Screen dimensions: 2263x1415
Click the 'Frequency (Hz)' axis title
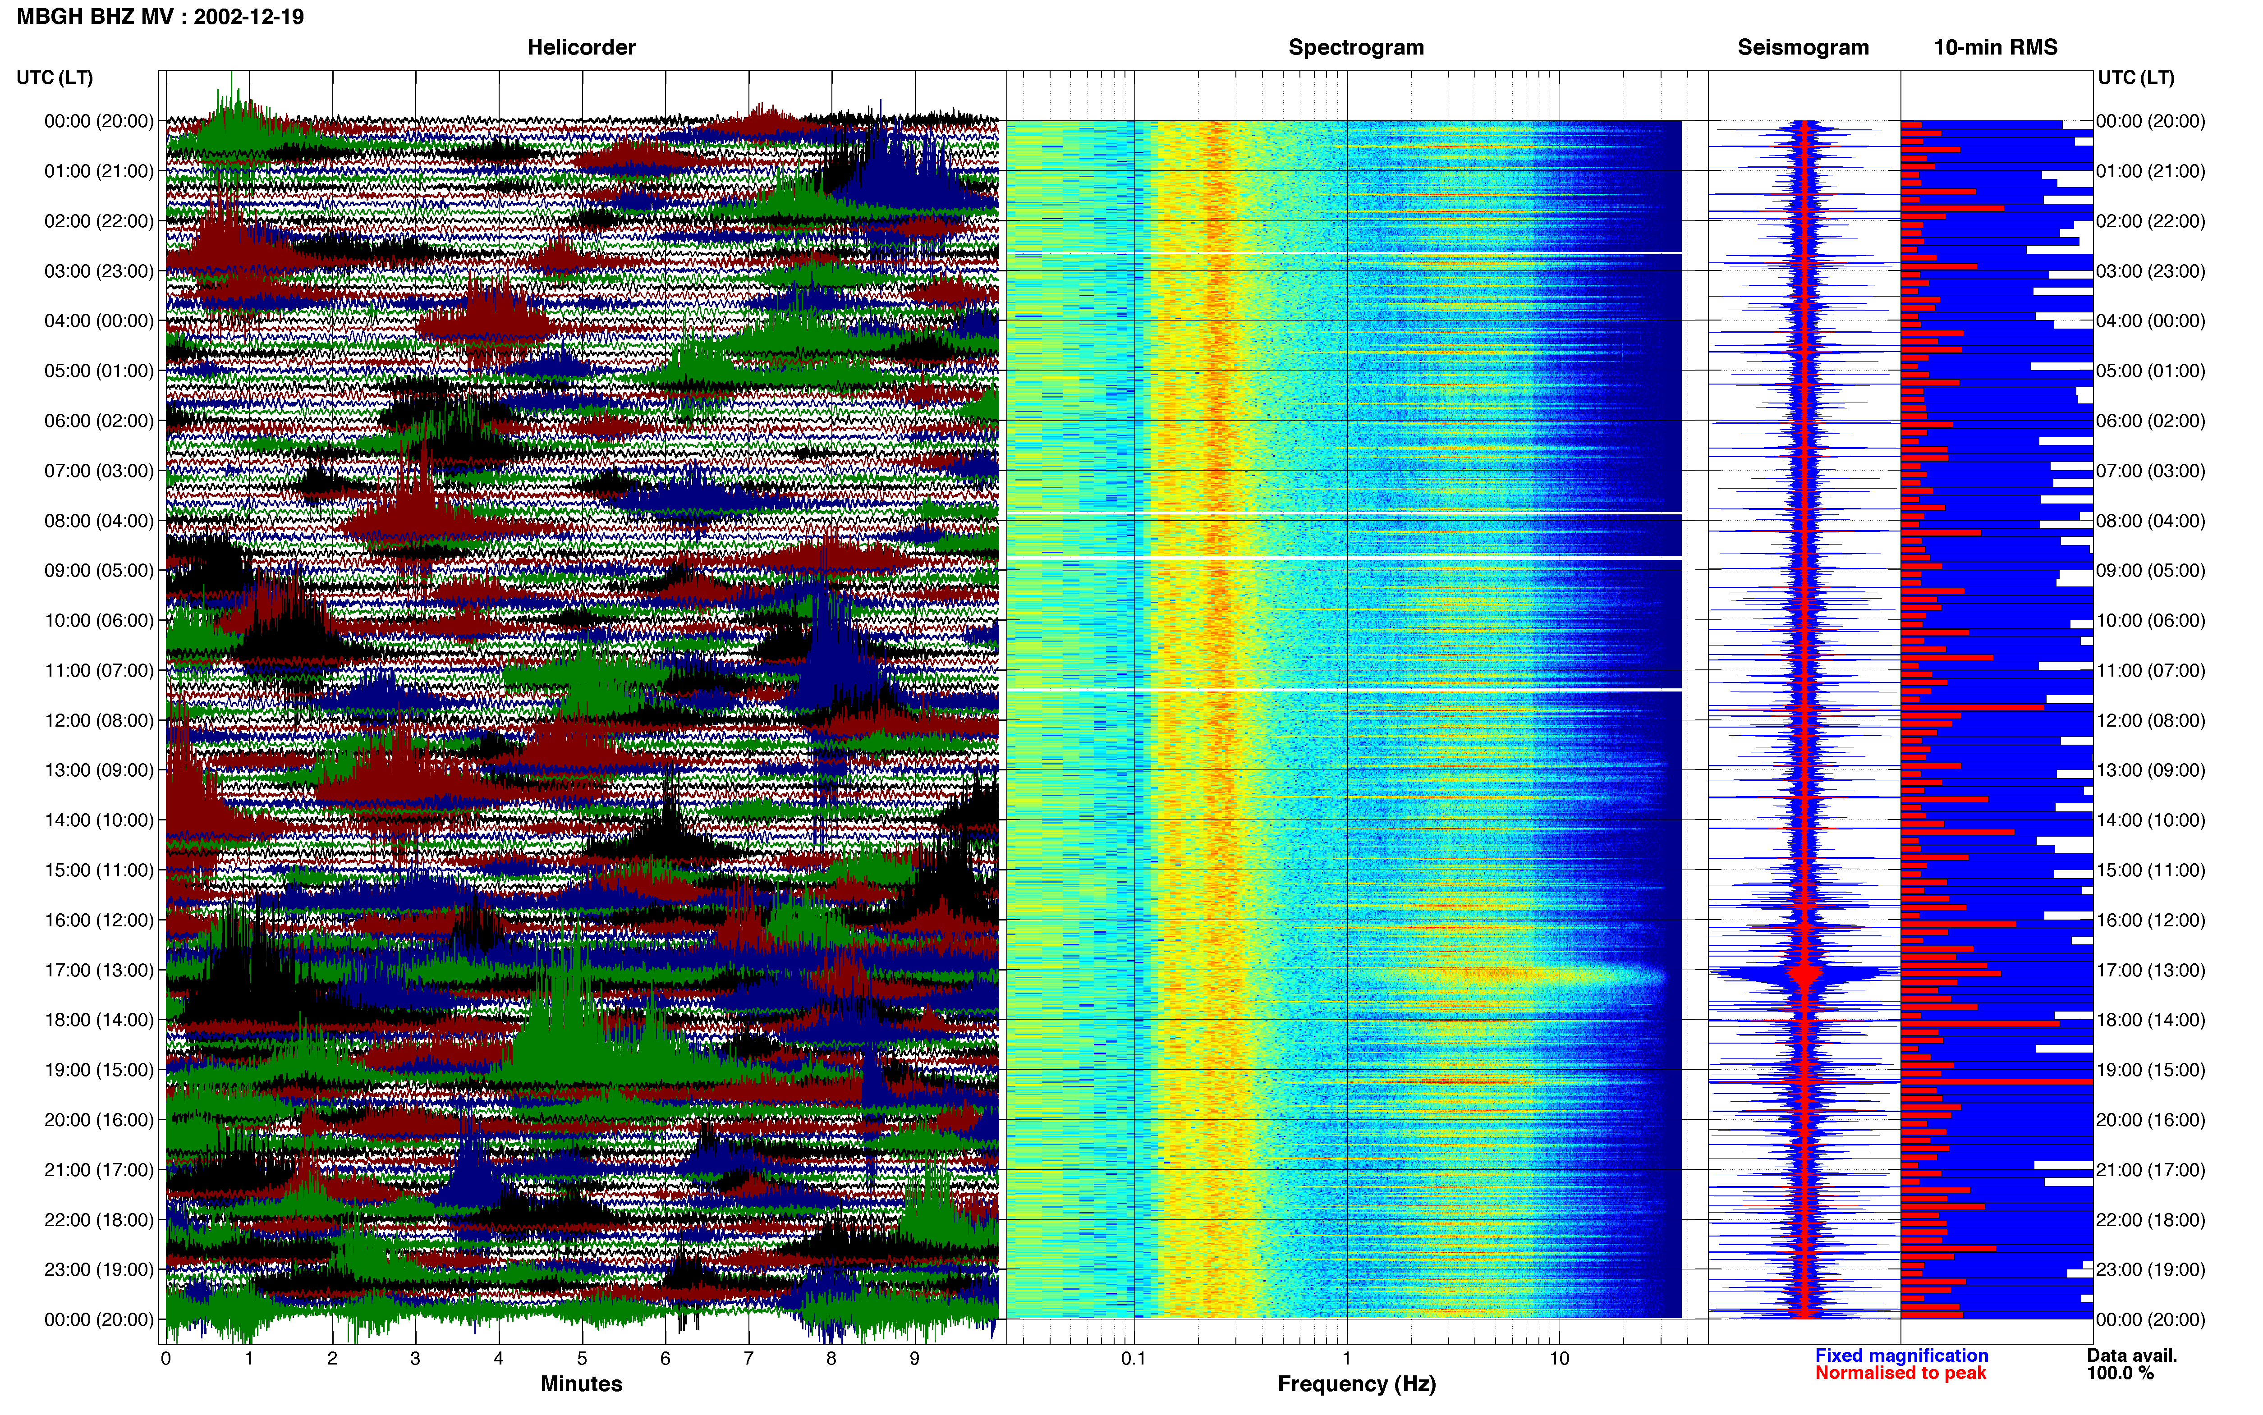point(1356,1384)
